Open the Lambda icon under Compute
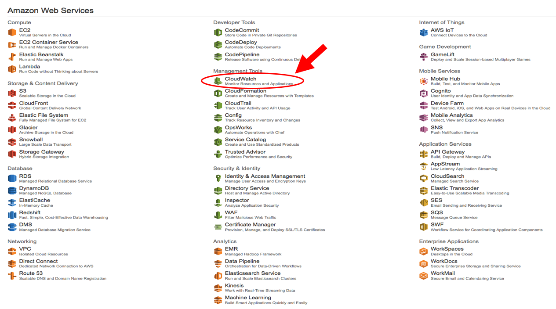 (12, 69)
